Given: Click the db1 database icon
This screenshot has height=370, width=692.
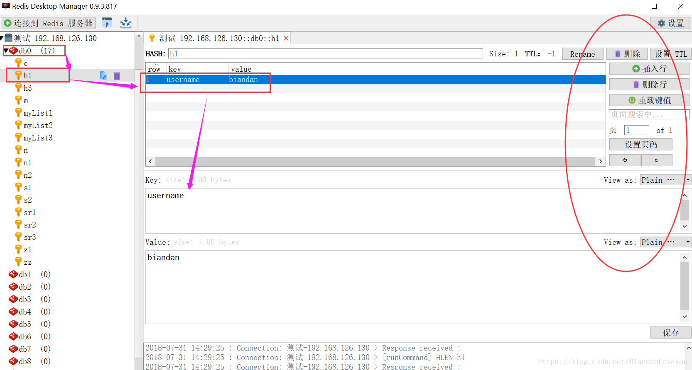Looking at the screenshot, I should [x=13, y=274].
